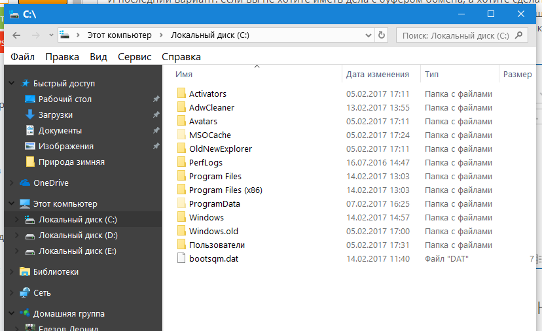Select Сеть in the navigation pane
Screen dimensions: 542x331
[x=42, y=292]
